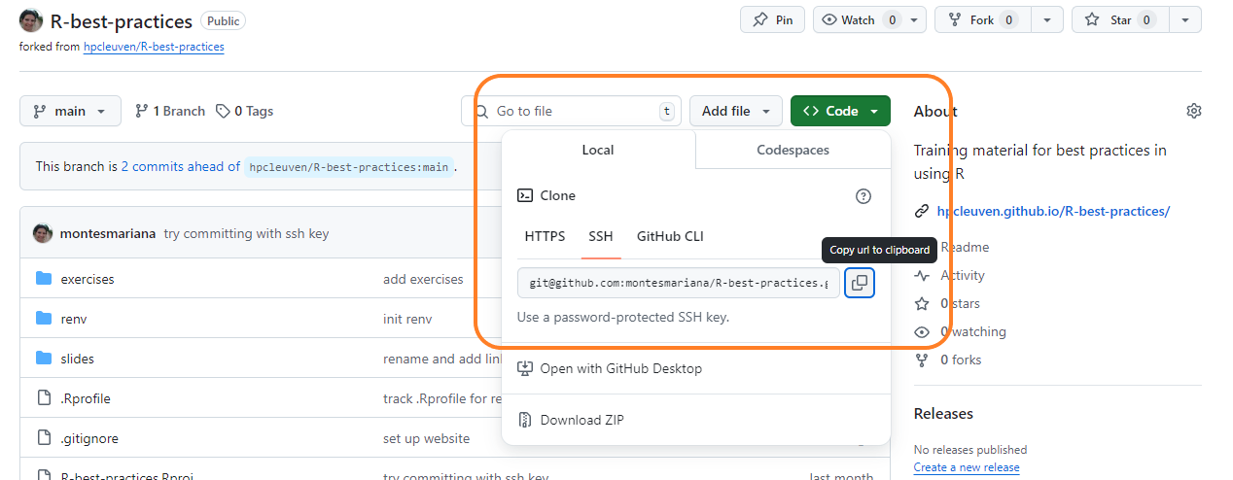Expand the Star lists dropdown arrow

(1184, 20)
